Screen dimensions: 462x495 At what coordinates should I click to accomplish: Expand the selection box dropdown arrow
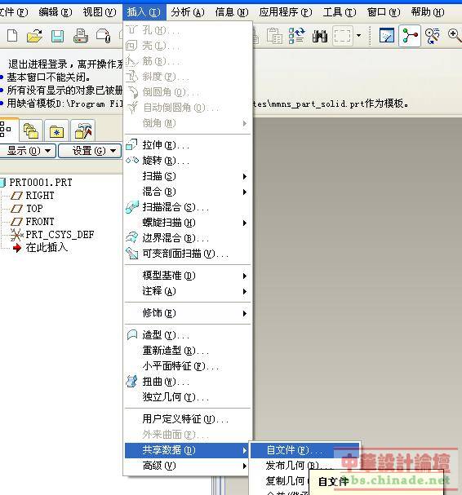[358, 35]
